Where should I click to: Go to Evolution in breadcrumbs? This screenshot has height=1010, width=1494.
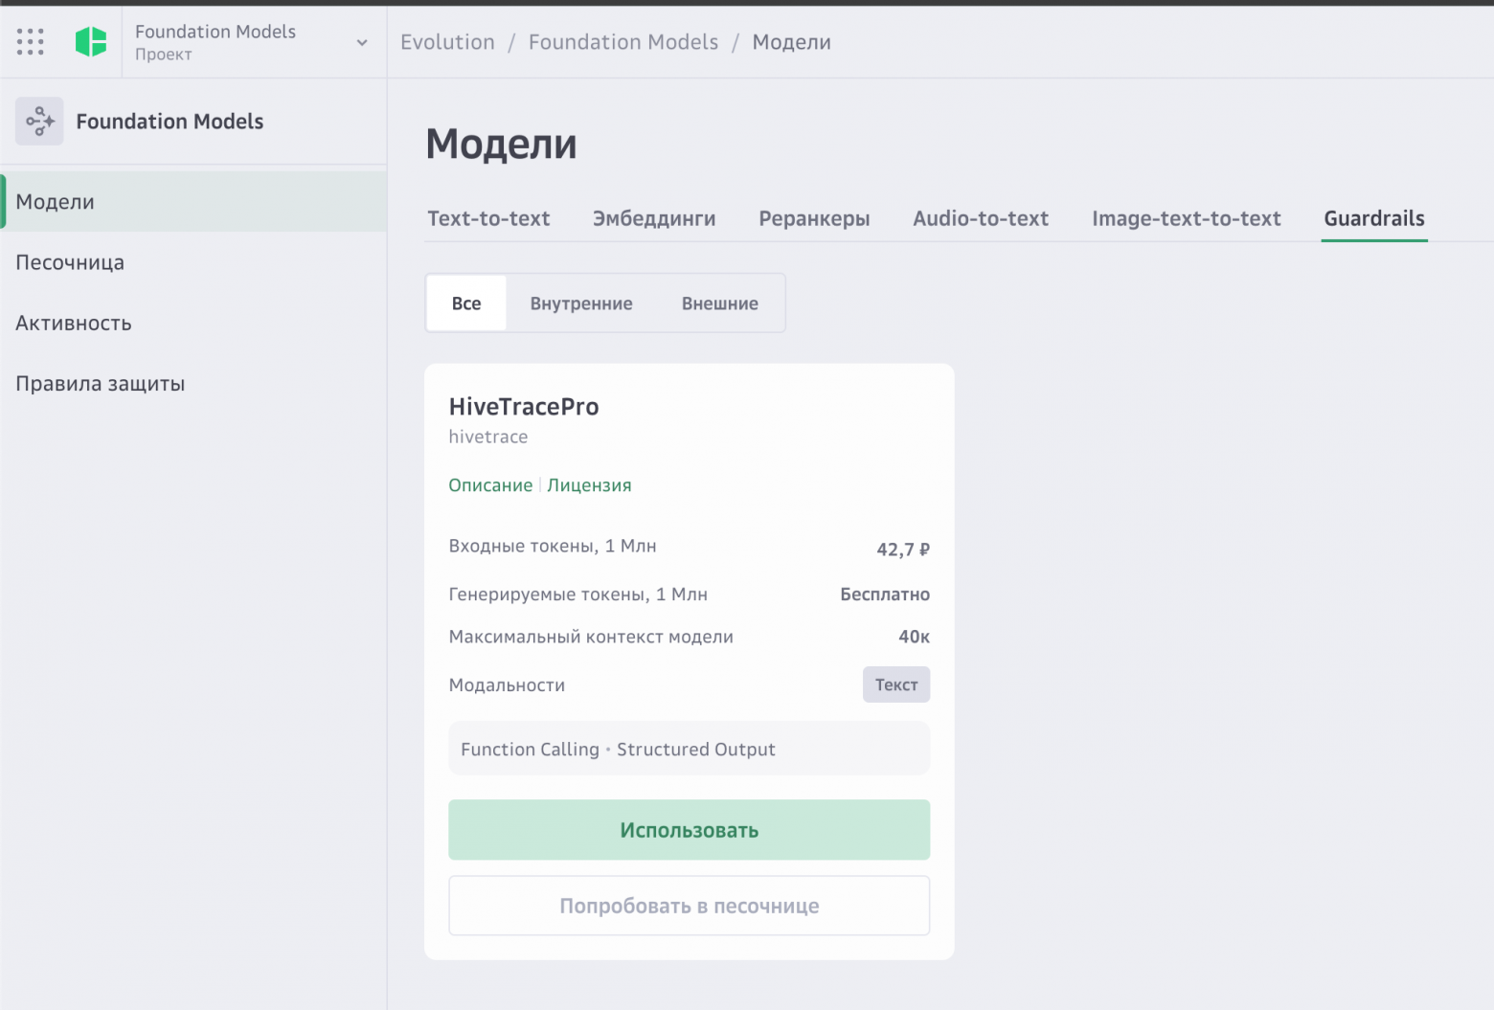[447, 42]
